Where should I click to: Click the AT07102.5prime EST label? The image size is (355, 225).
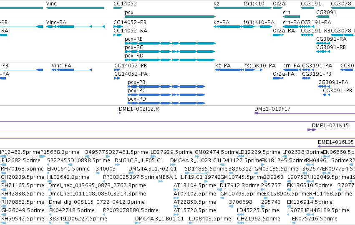click(x=195, y=194)
